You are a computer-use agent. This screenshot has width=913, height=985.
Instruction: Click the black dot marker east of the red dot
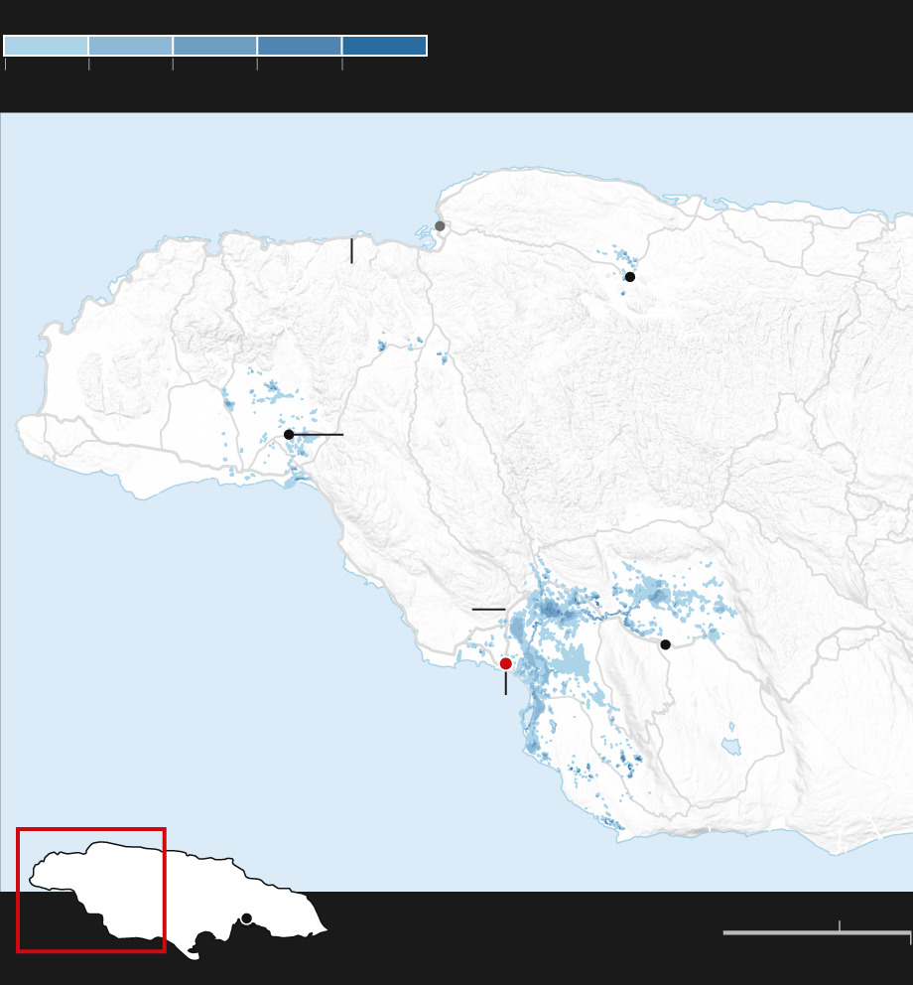click(665, 644)
